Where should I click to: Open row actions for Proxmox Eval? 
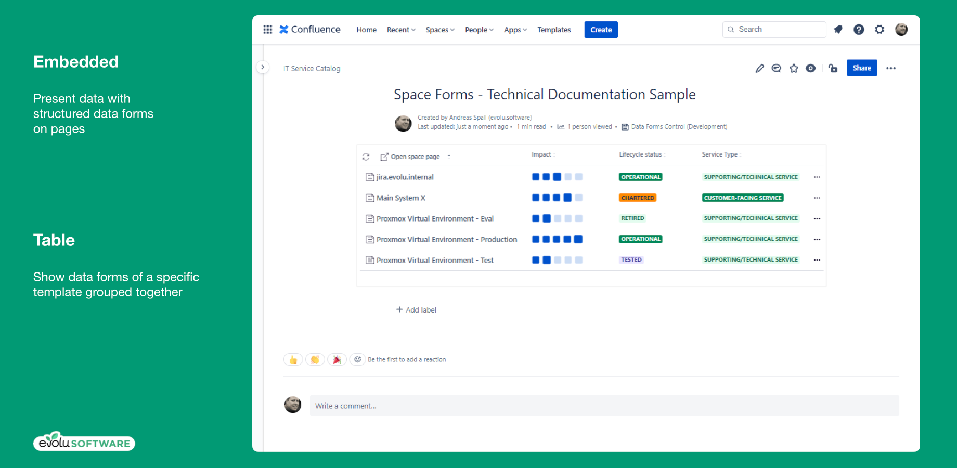tap(817, 219)
